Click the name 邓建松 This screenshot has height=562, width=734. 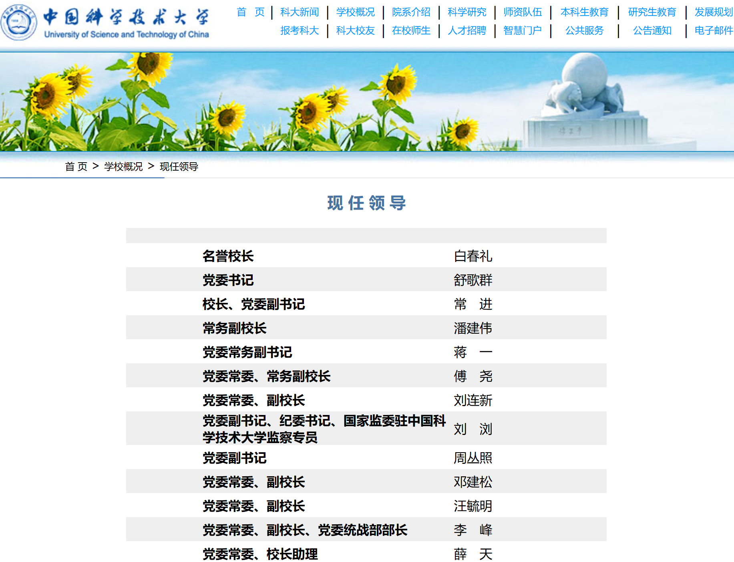coord(473,482)
